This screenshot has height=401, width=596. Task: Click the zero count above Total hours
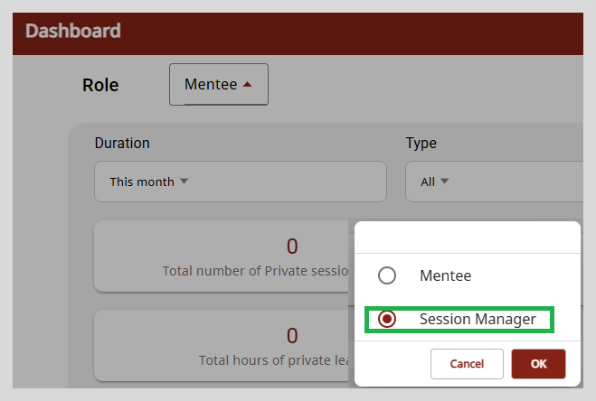(292, 336)
